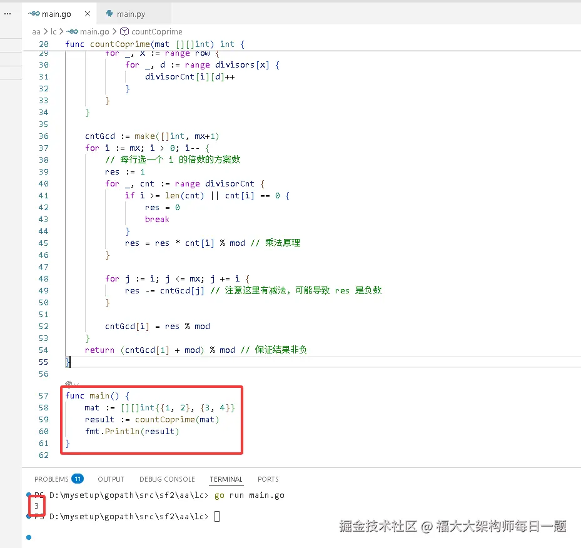581x548 pixels.
Task: Open the aa breadcrumb dropdown
Action: point(36,31)
